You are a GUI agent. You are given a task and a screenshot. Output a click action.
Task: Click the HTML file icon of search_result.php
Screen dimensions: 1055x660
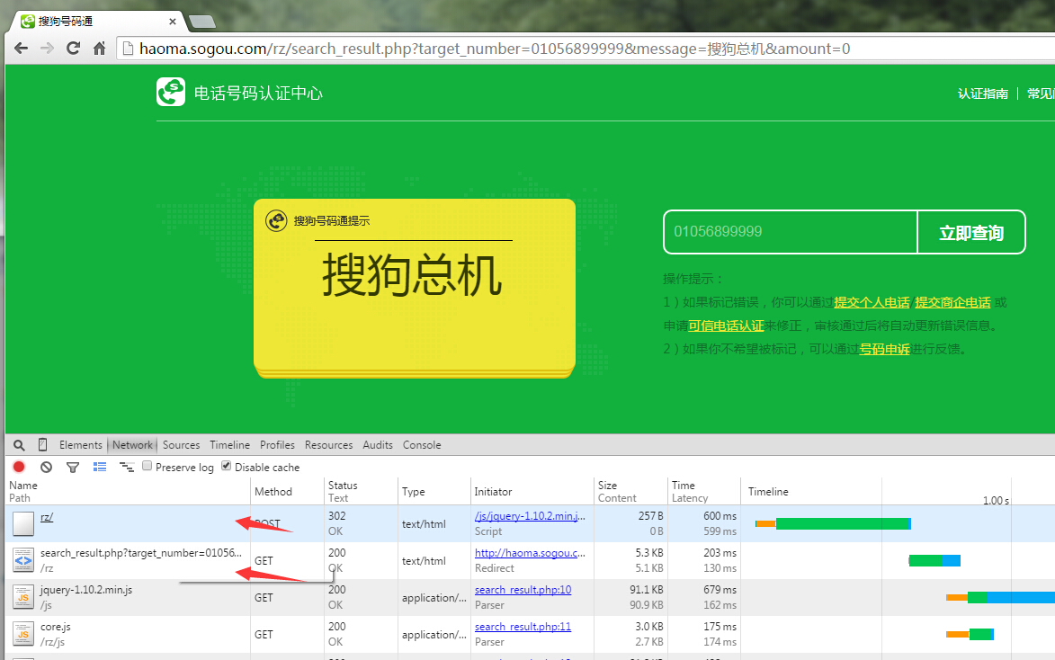click(x=22, y=560)
